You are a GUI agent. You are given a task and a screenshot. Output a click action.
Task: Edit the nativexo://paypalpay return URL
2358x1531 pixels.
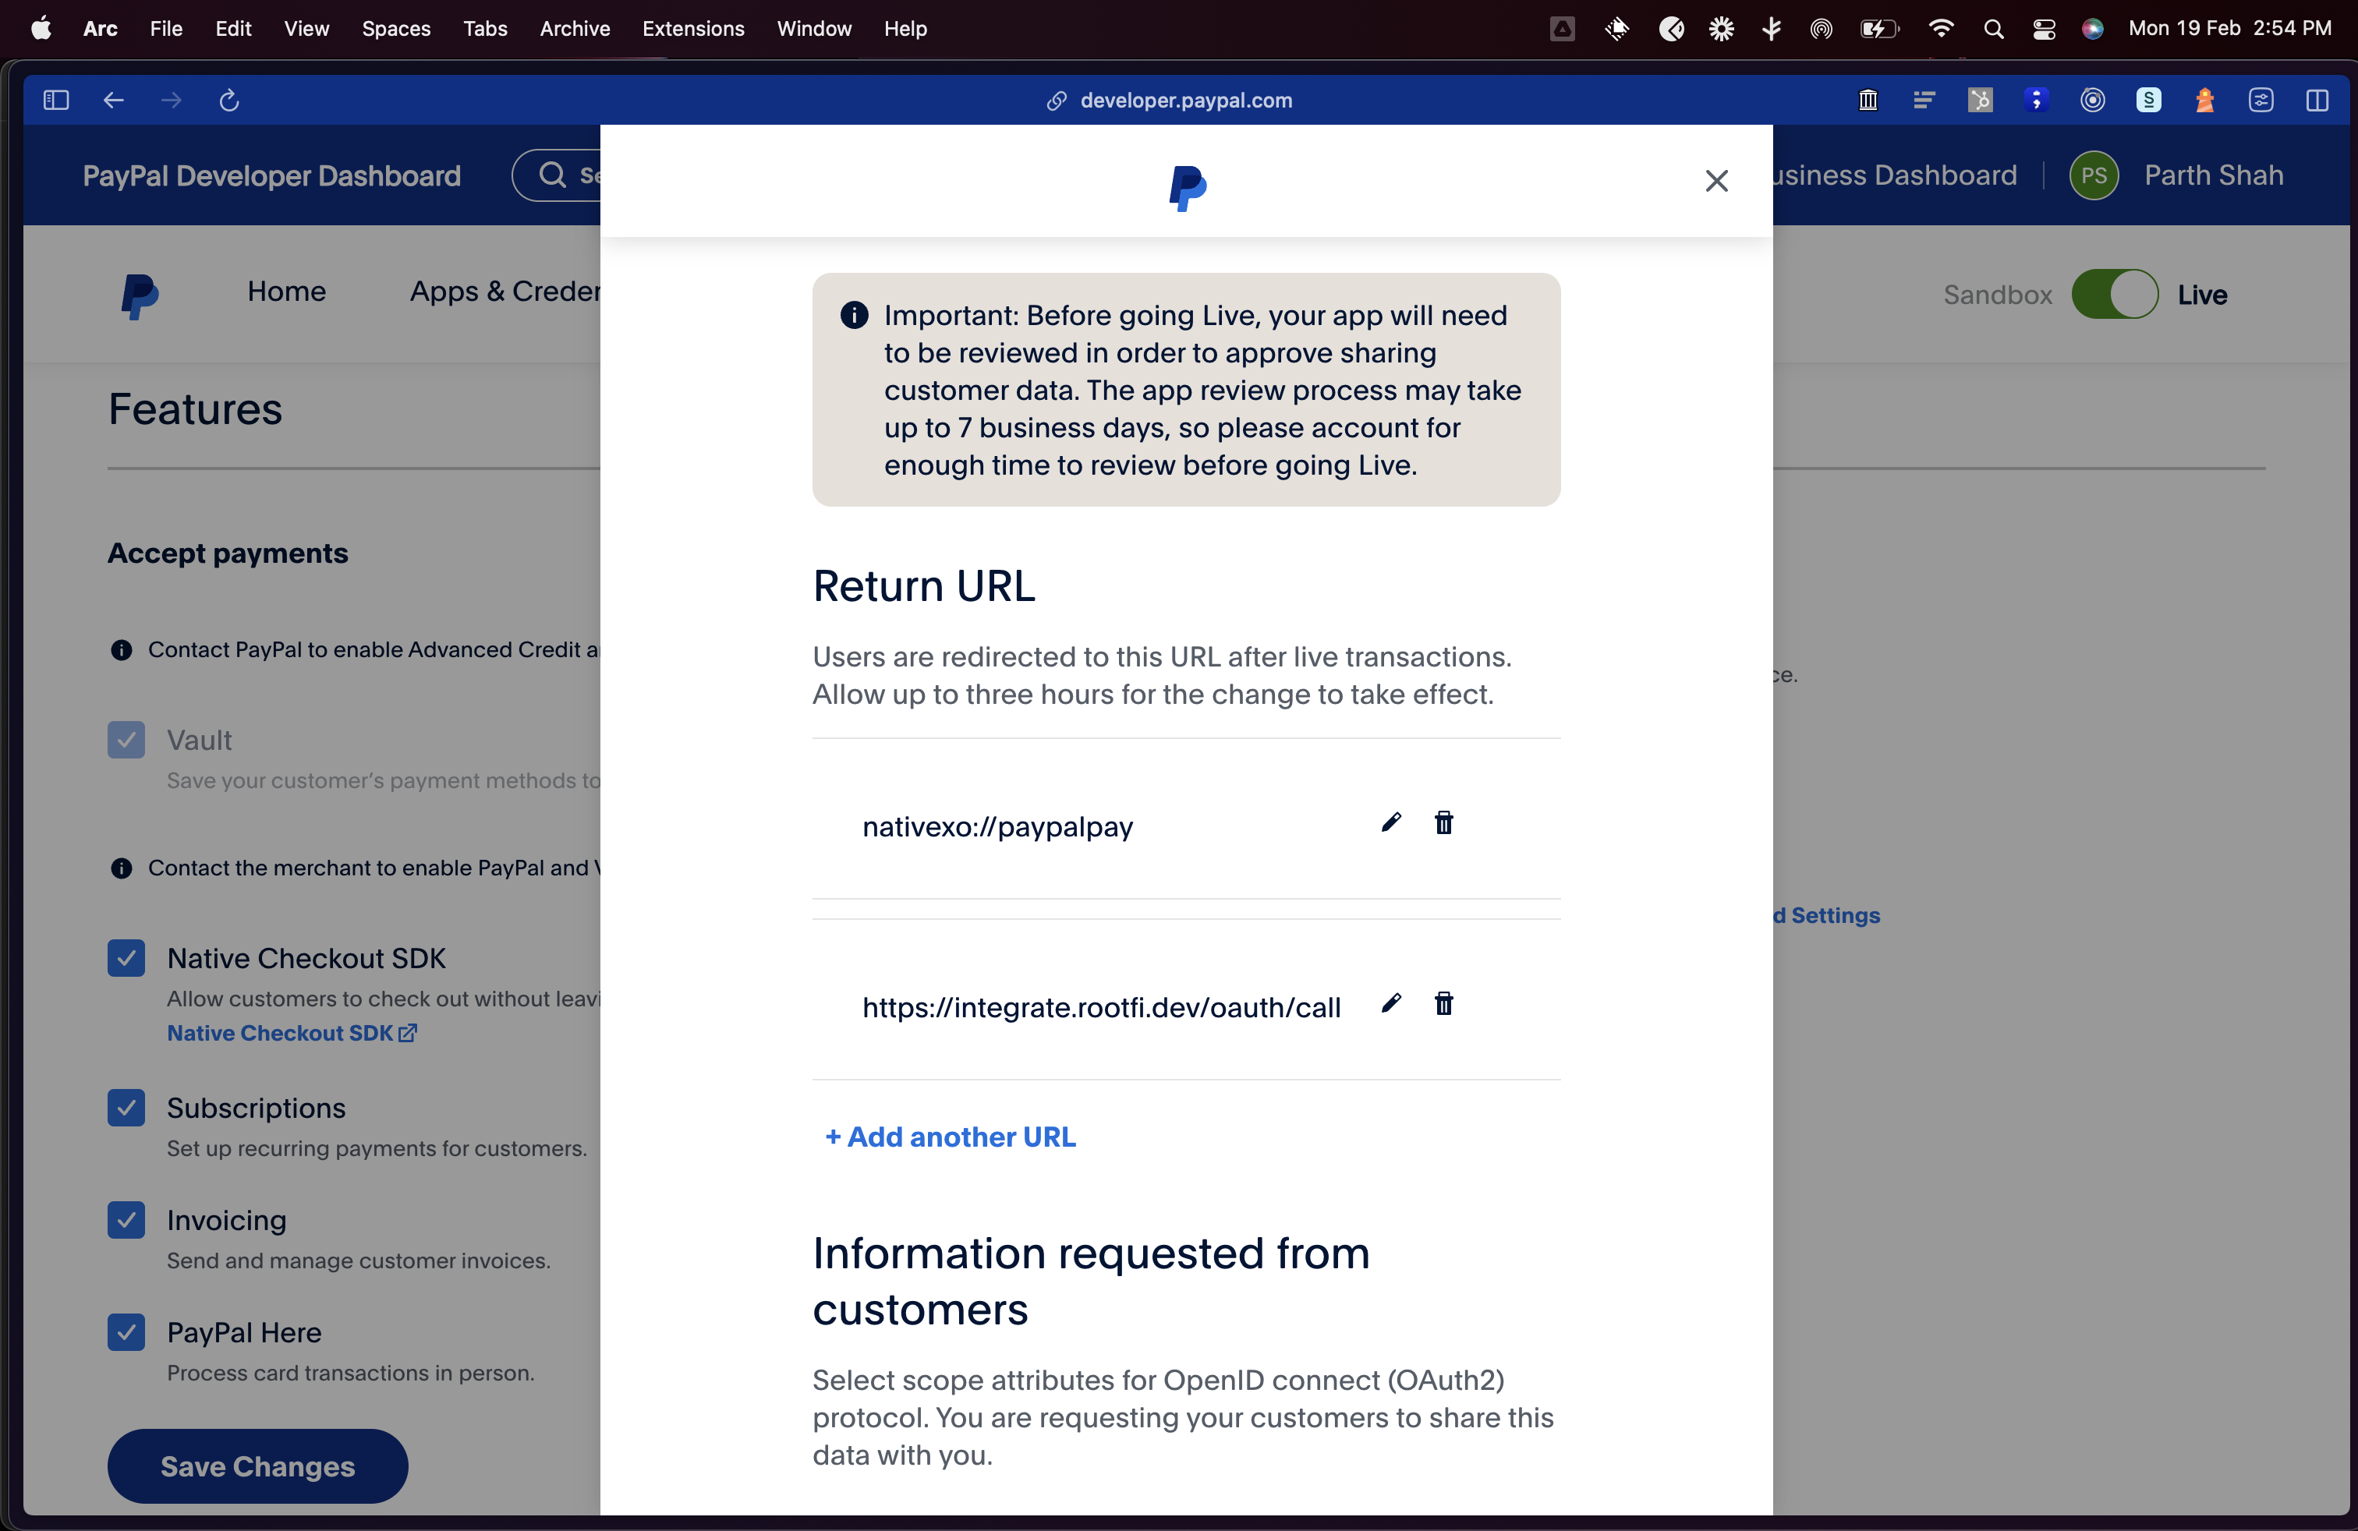coord(1391,823)
